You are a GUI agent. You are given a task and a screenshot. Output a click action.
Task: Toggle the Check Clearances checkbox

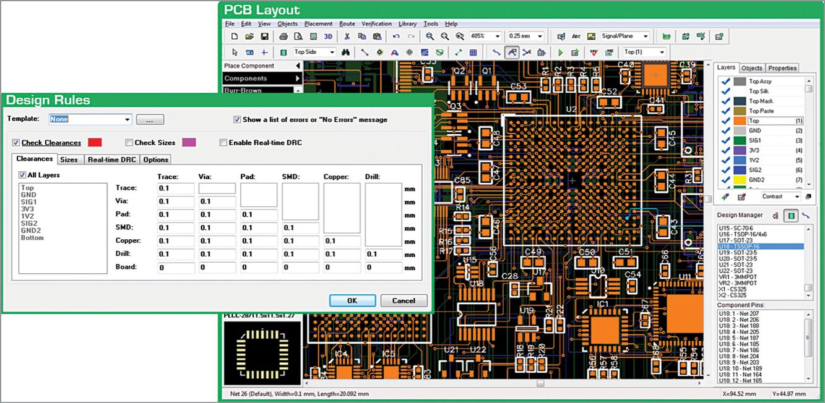click(x=16, y=143)
